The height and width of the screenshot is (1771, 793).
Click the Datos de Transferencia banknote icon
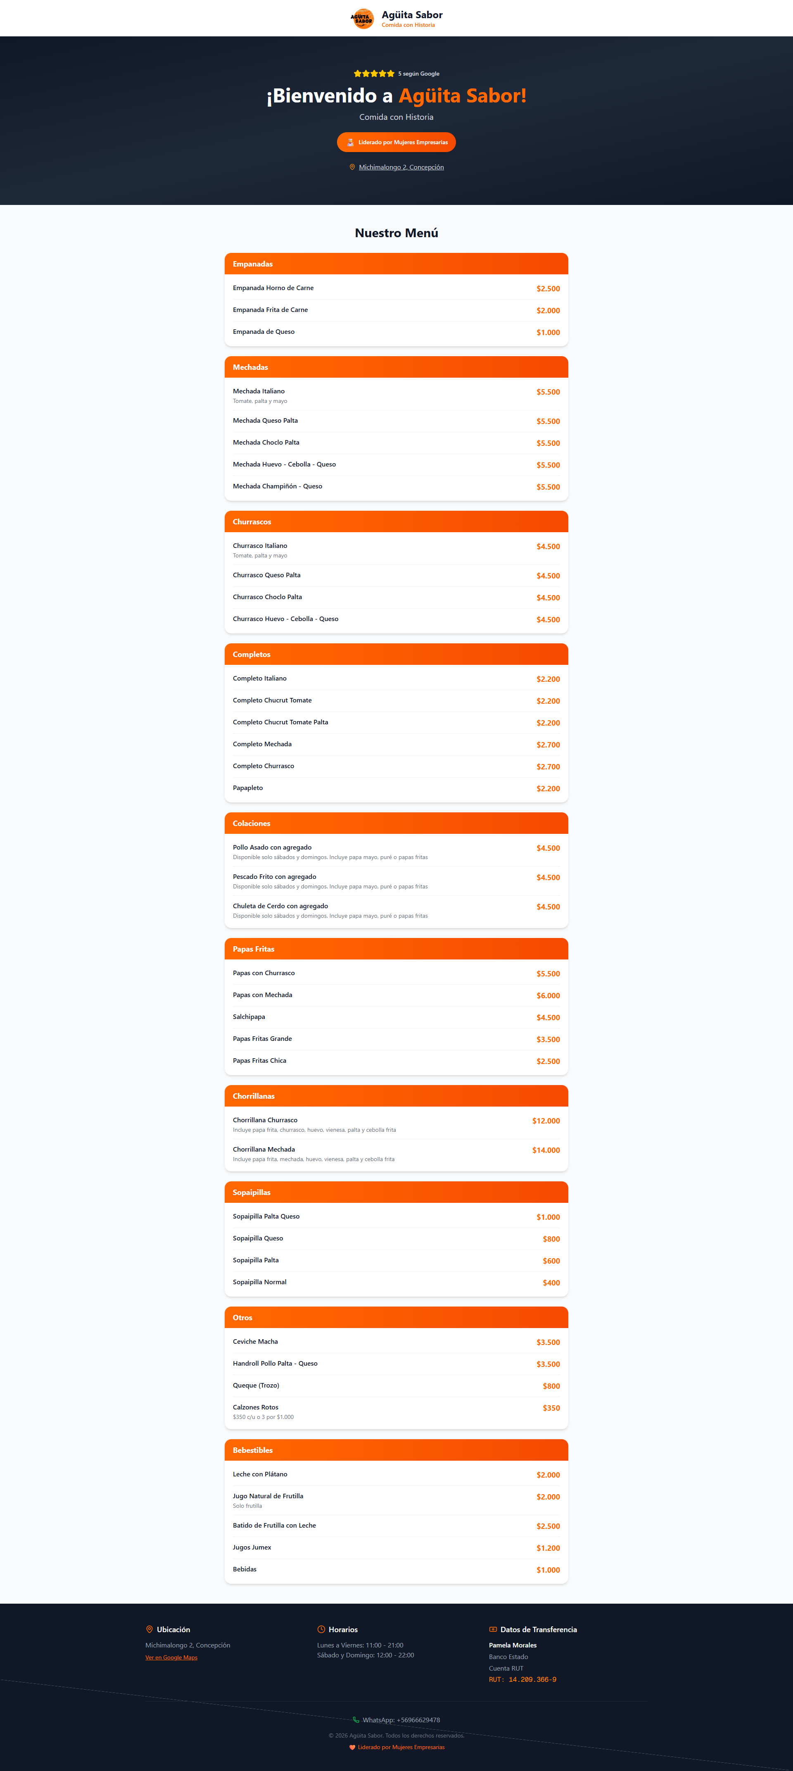[493, 1629]
